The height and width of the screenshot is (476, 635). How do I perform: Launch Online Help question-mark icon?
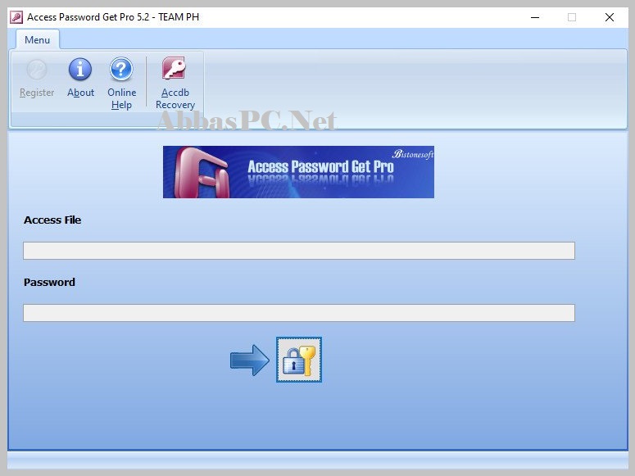point(121,69)
